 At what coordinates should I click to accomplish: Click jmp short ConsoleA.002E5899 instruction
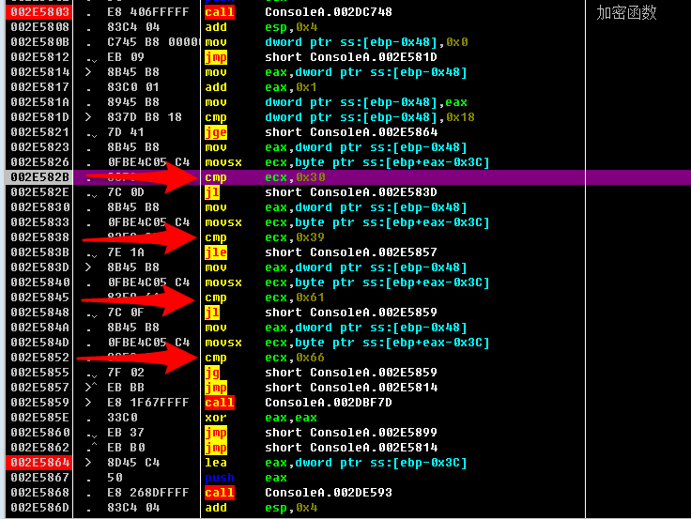[x=321, y=433]
